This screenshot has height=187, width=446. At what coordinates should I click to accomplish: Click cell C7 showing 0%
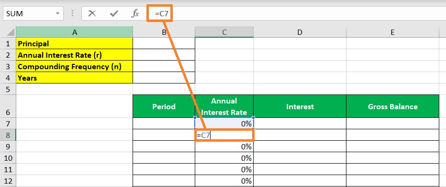tap(224, 124)
